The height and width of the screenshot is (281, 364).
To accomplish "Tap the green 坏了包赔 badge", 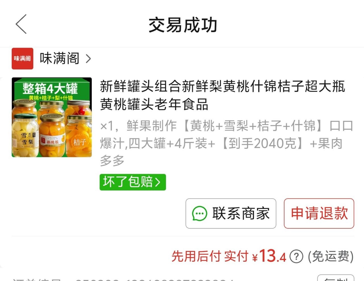I will 133,182.
